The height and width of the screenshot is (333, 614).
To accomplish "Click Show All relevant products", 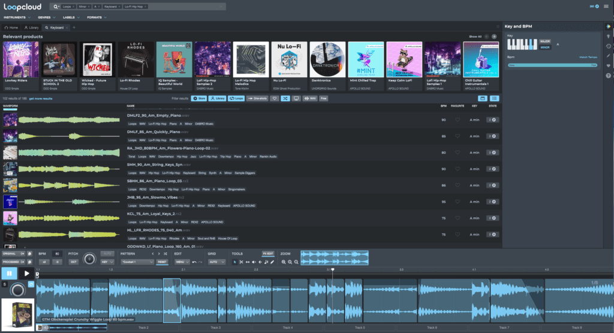I will pyautogui.click(x=475, y=37).
